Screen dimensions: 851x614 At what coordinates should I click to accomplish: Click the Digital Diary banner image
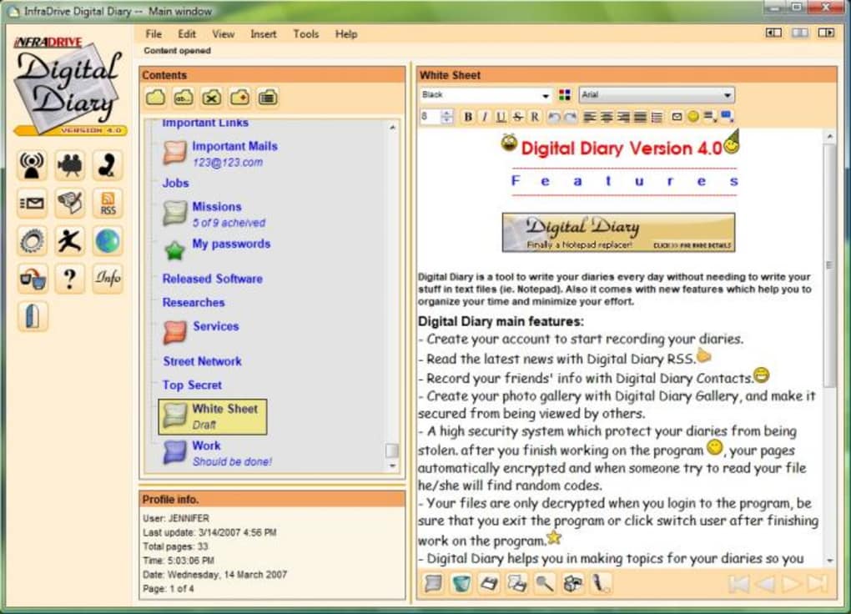[618, 233]
